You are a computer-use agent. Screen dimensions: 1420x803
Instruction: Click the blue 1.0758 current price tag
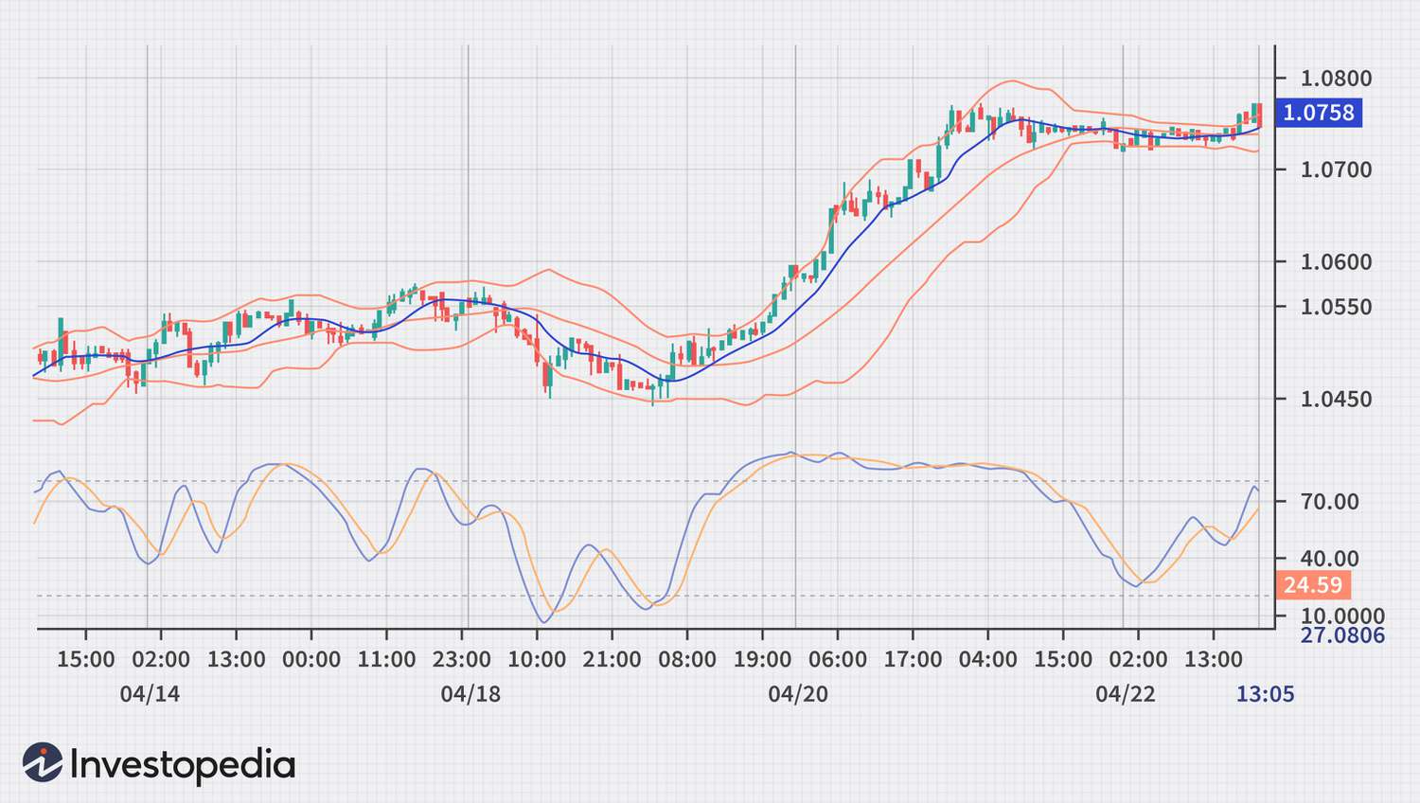(x=1319, y=113)
